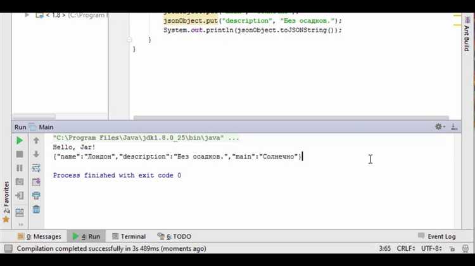Open the Terminal tool window
The image size is (475, 266).
pyautogui.click(x=129, y=237)
